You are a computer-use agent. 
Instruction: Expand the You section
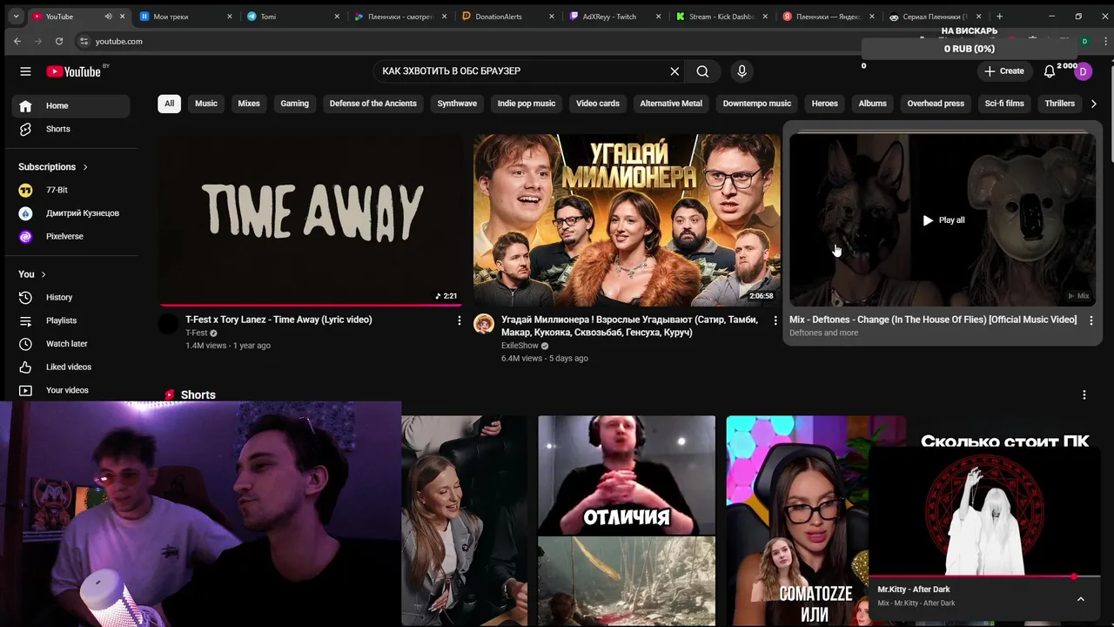32,274
